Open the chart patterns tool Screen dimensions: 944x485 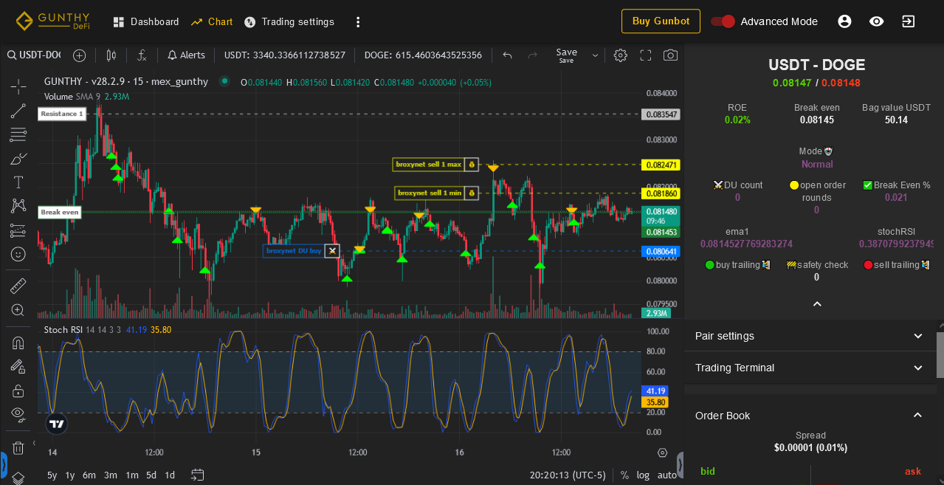pos(18,206)
